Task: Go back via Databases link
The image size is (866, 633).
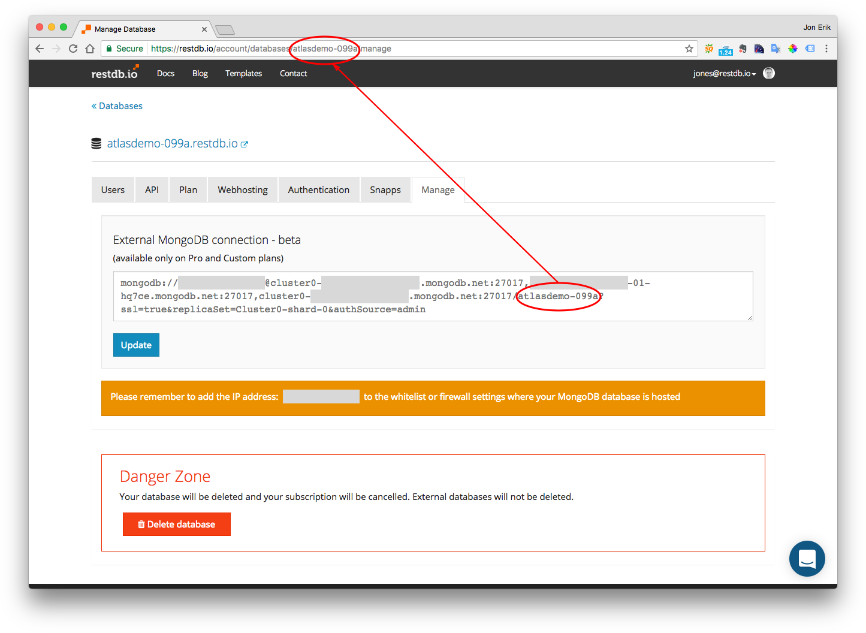Action: 117,106
